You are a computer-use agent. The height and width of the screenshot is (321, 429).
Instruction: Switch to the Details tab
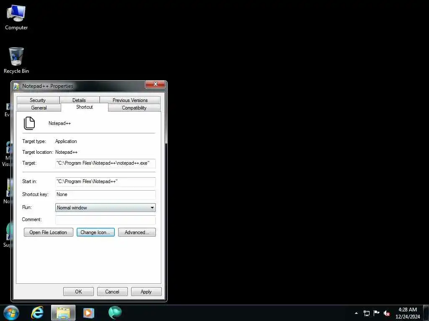tap(79, 100)
